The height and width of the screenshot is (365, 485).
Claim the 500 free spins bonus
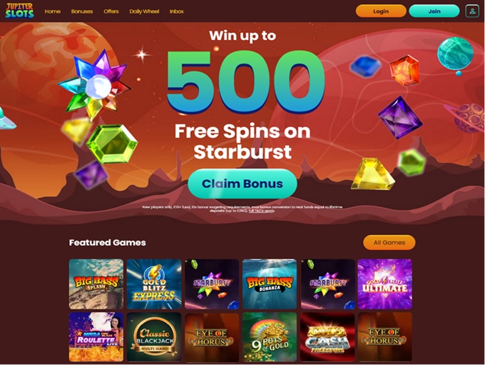coord(242,184)
